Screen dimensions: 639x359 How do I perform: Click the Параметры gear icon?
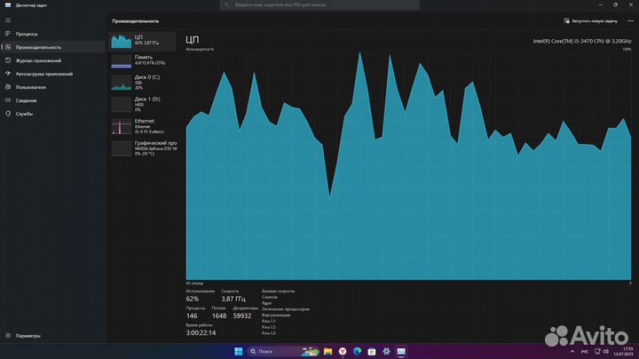coord(8,336)
